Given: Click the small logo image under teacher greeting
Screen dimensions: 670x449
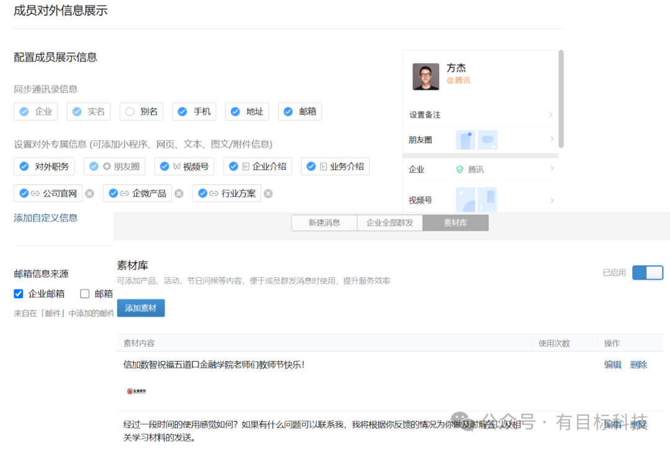Looking at the screenshot, I should pyautogui.click(x=136, y=391).
